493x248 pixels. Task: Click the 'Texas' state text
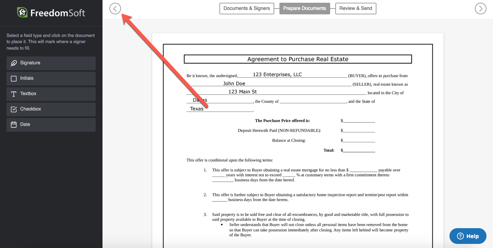pyautogui.click(x=197, y=109)
